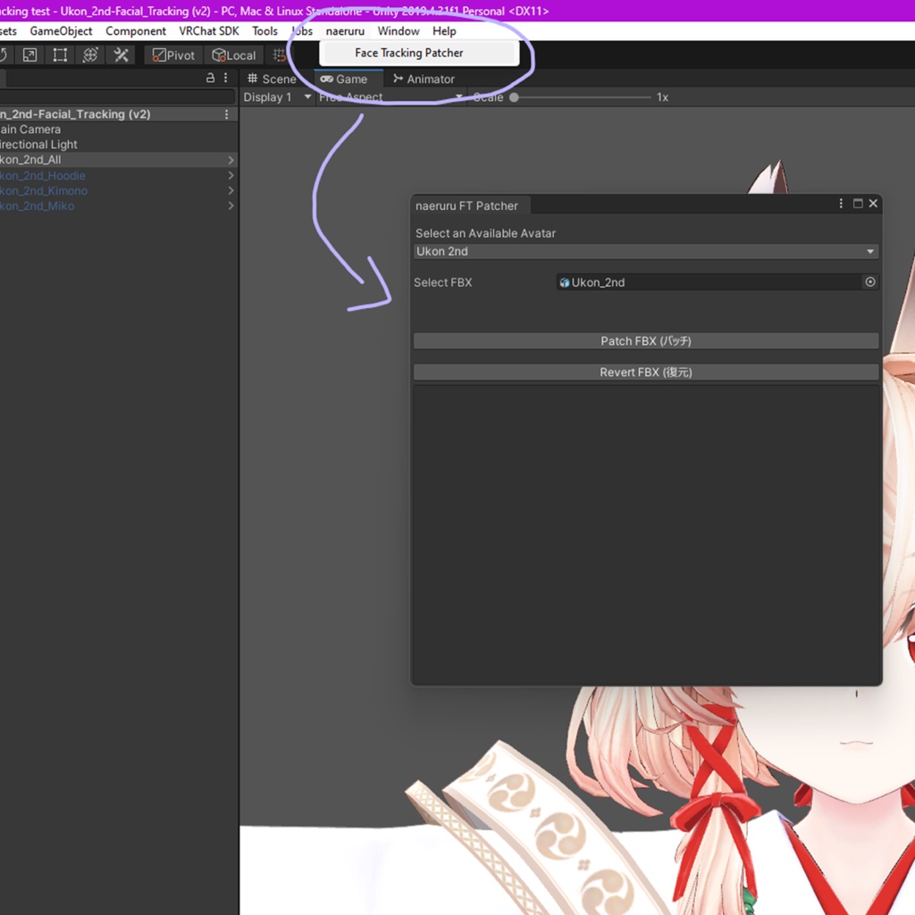Open the custom editor tools icon
Viewport: 915px width, 915px height.
[x=121, y=55]
